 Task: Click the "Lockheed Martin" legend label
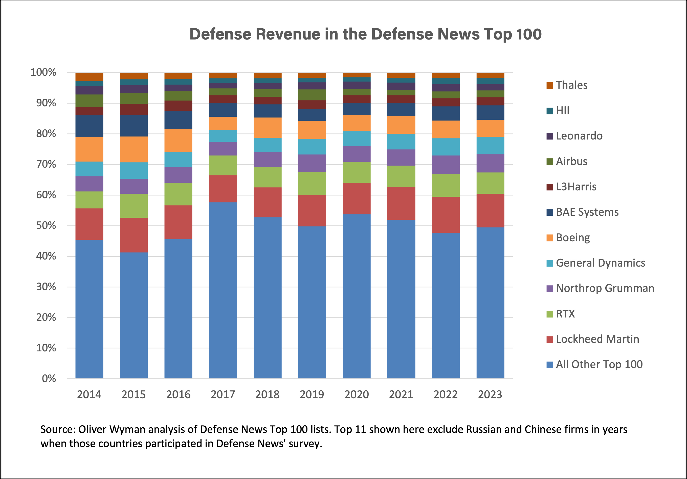tap(597, 339)
